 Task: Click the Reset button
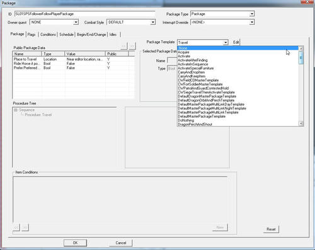[271, 229]
